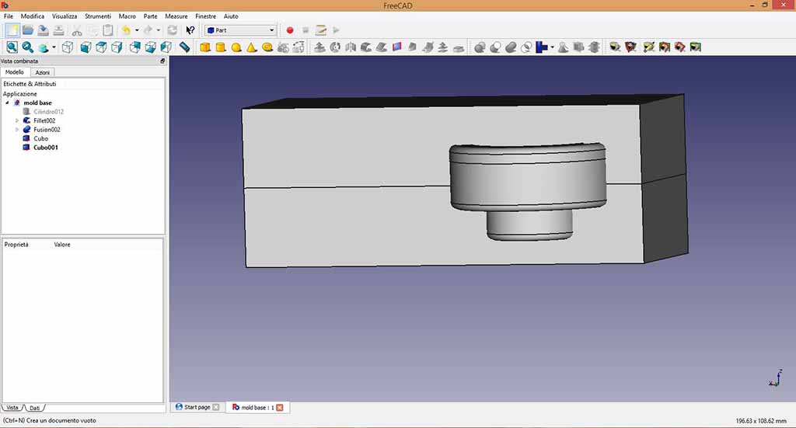Create a Sphere primitive

(236, 47)
